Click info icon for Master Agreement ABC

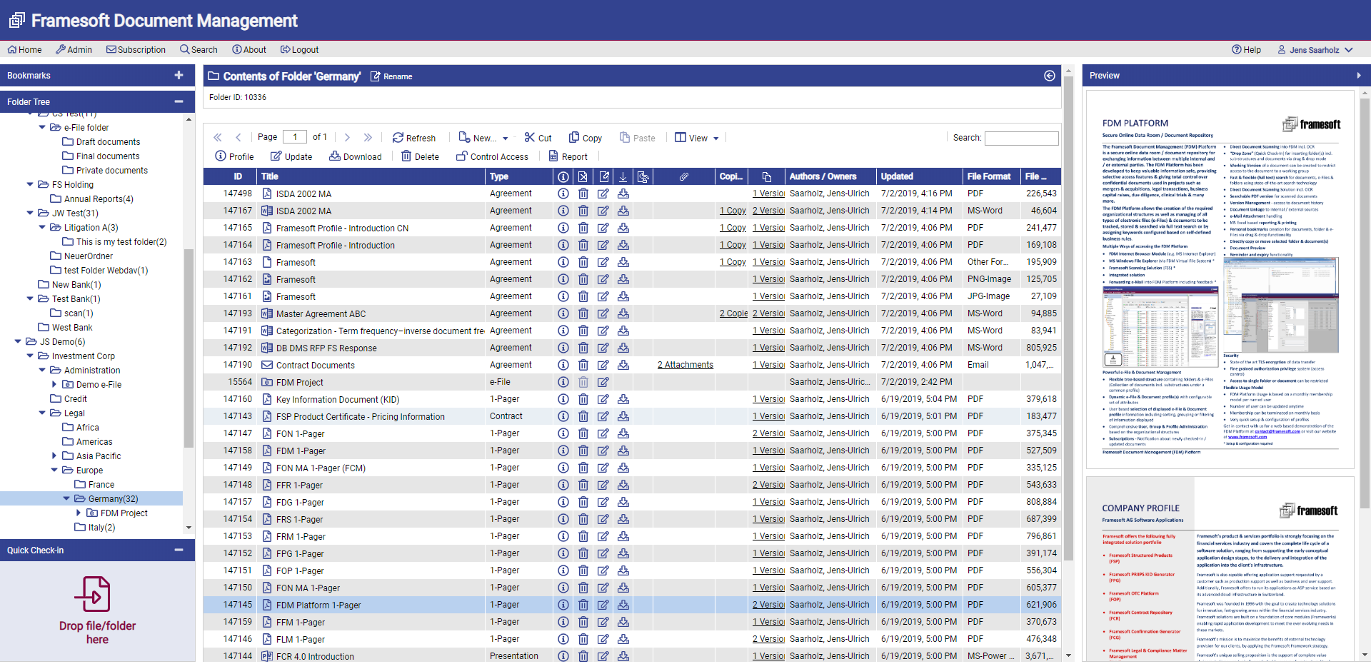[563, 313]
